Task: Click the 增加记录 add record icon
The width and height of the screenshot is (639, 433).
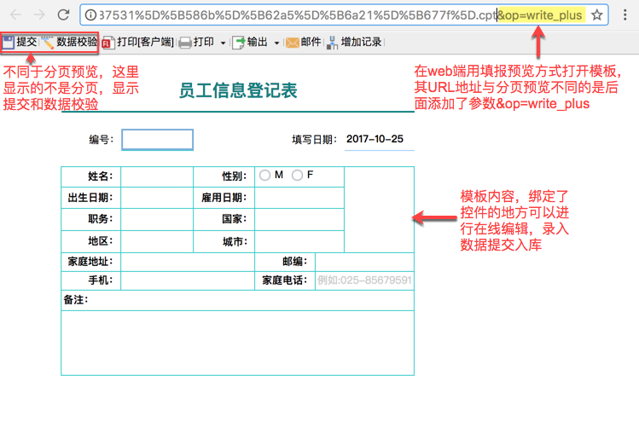Action: pos(333,43)
